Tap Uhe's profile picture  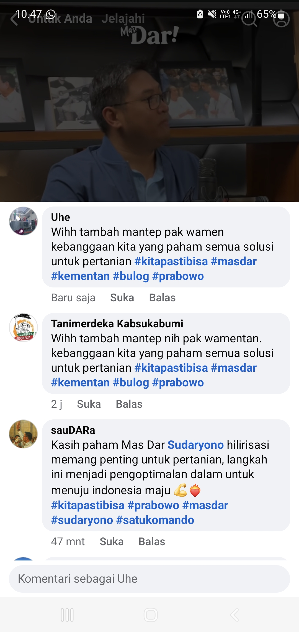(23, 221)
